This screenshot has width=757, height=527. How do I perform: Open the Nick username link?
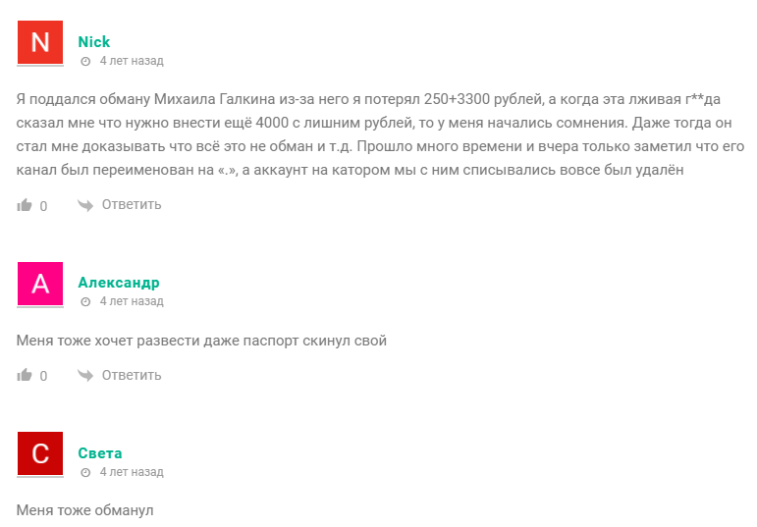[x=94, y=42]
